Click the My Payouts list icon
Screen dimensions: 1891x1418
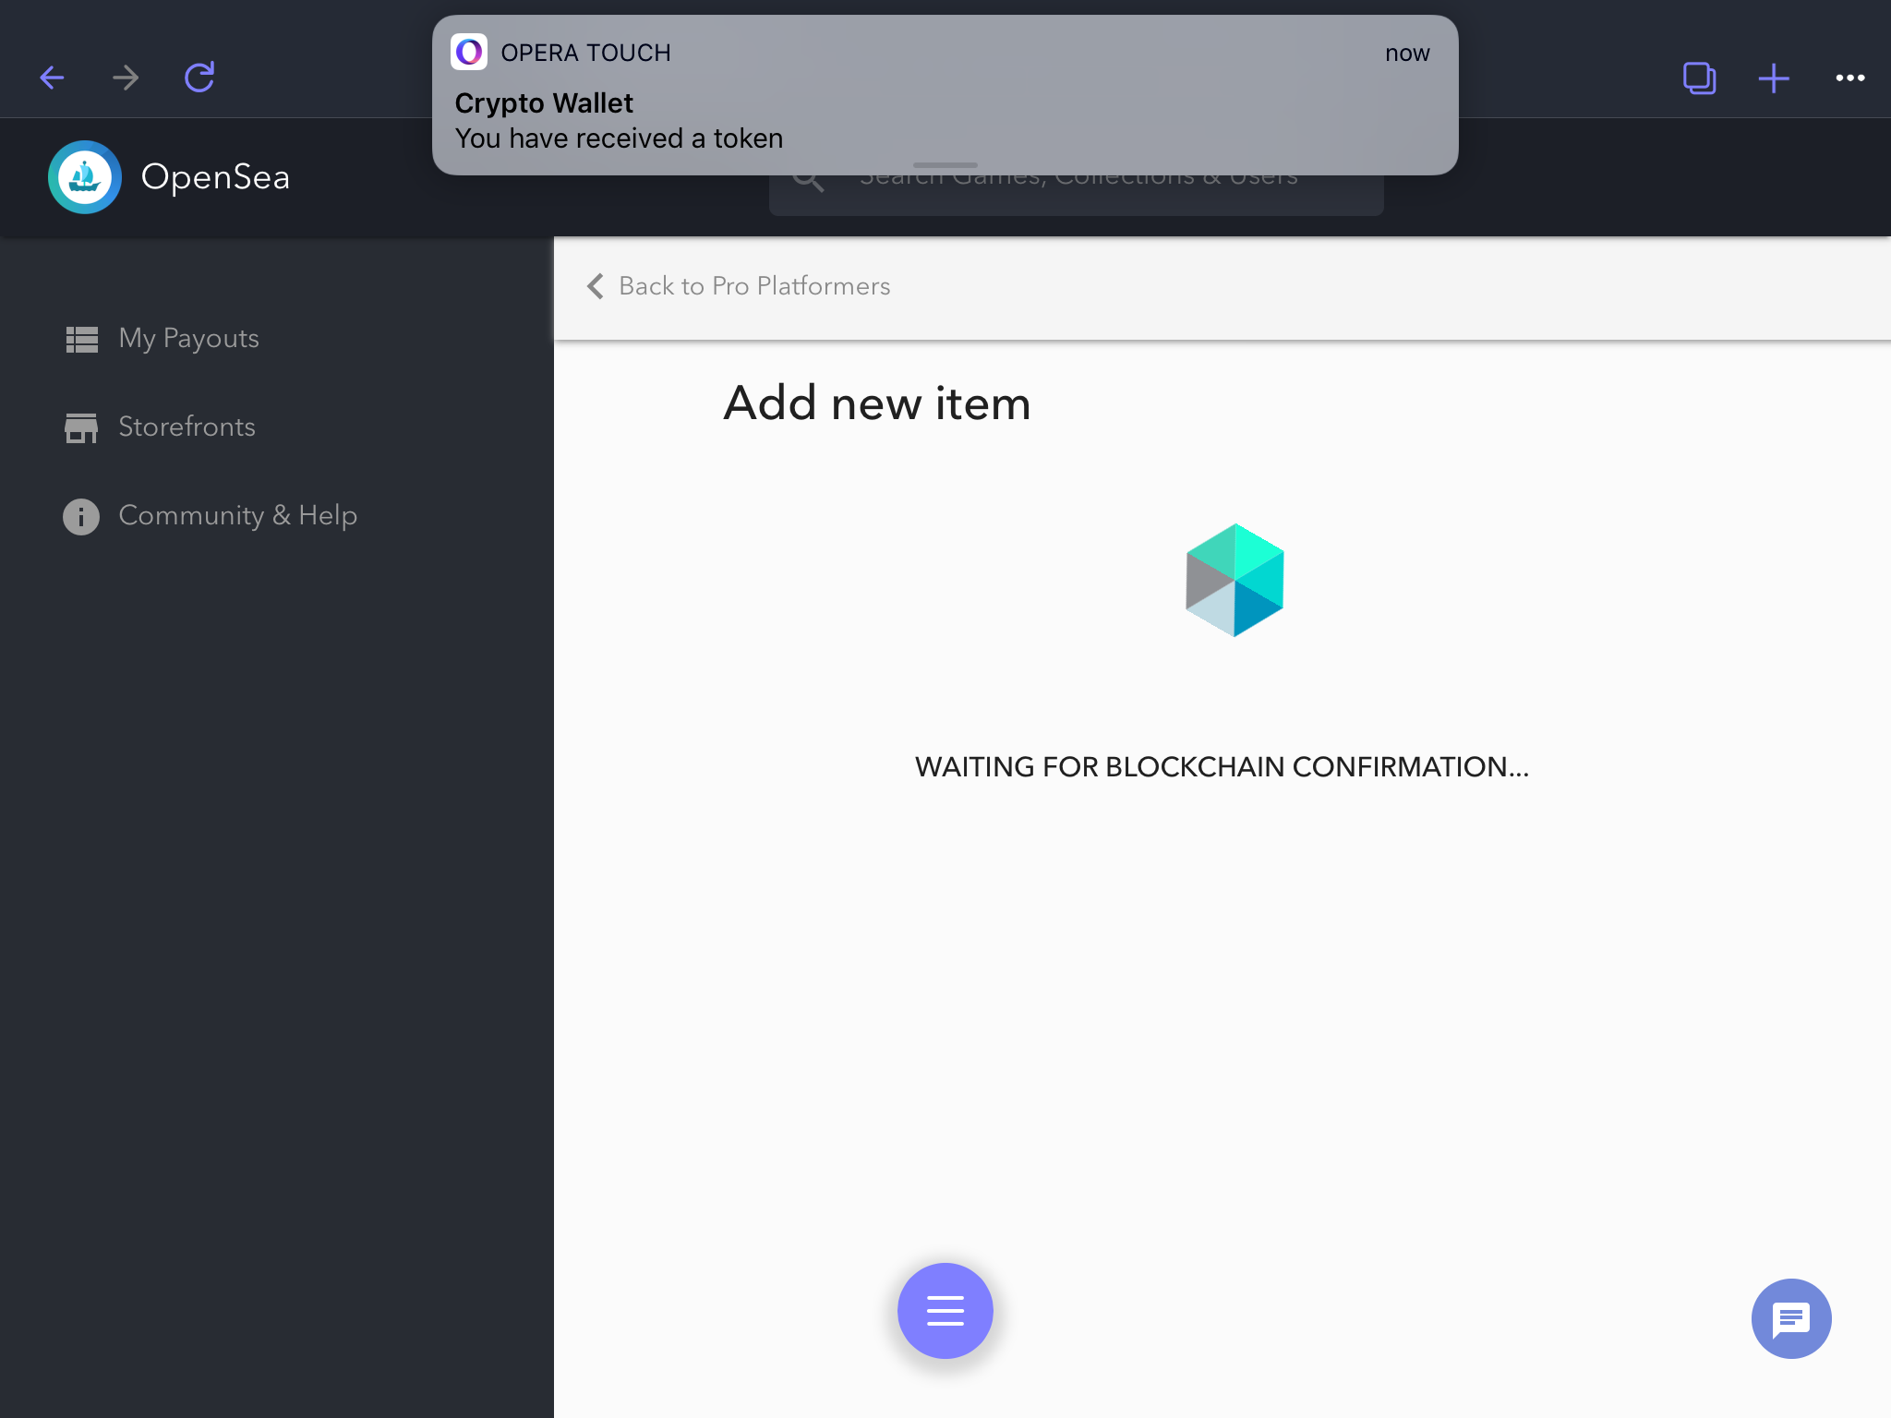[81, 339]
